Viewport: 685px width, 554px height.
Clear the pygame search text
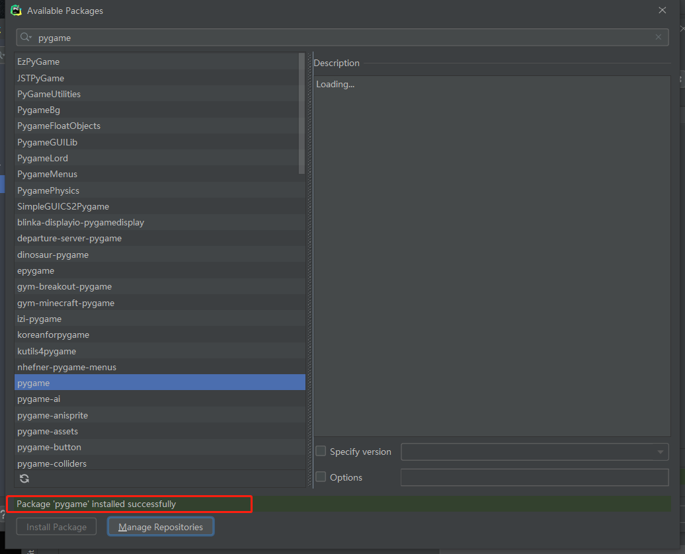658,37
